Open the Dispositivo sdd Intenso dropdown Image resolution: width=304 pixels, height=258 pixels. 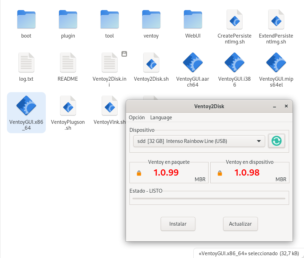[x=199, y=141]
